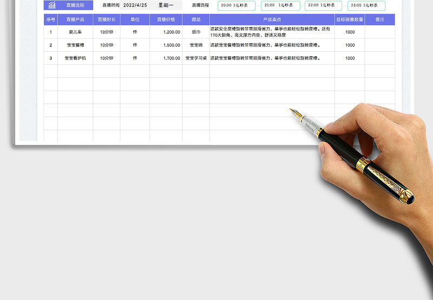Click the 直播时间 label cell
The height and width of the screenshot is (300, 433).
click(110, 5)
